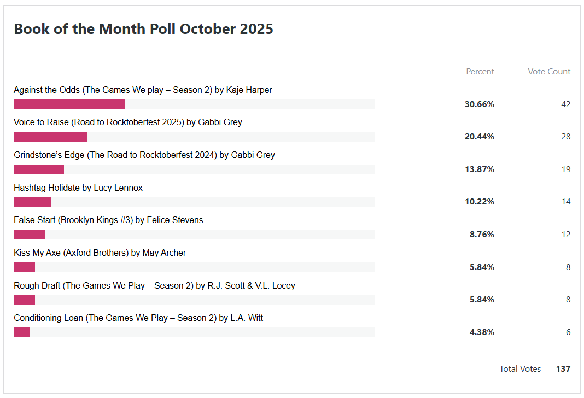Click the Total Votes 137 figure
Image resolution: width=584 pixels, height=398 pixels.
click(x=563, y=369)
